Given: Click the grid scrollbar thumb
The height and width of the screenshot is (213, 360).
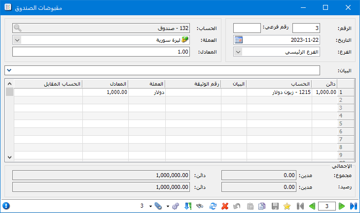Looking at the screenshot, I should pyautogui.click(x=9, y=91).
